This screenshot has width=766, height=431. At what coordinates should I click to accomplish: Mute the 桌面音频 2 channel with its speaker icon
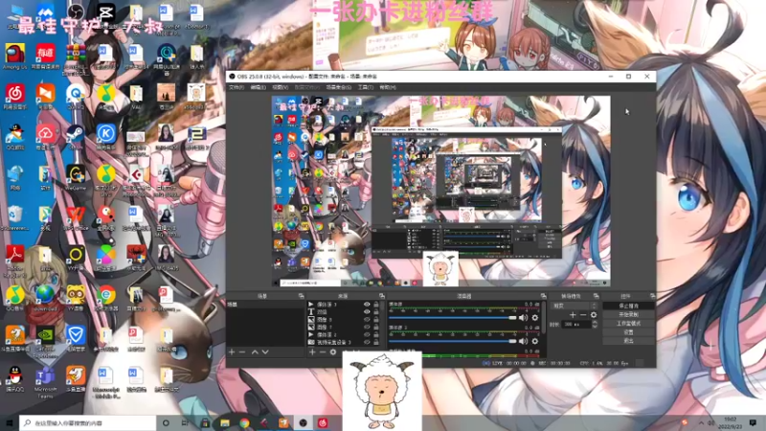pos(523,341)
